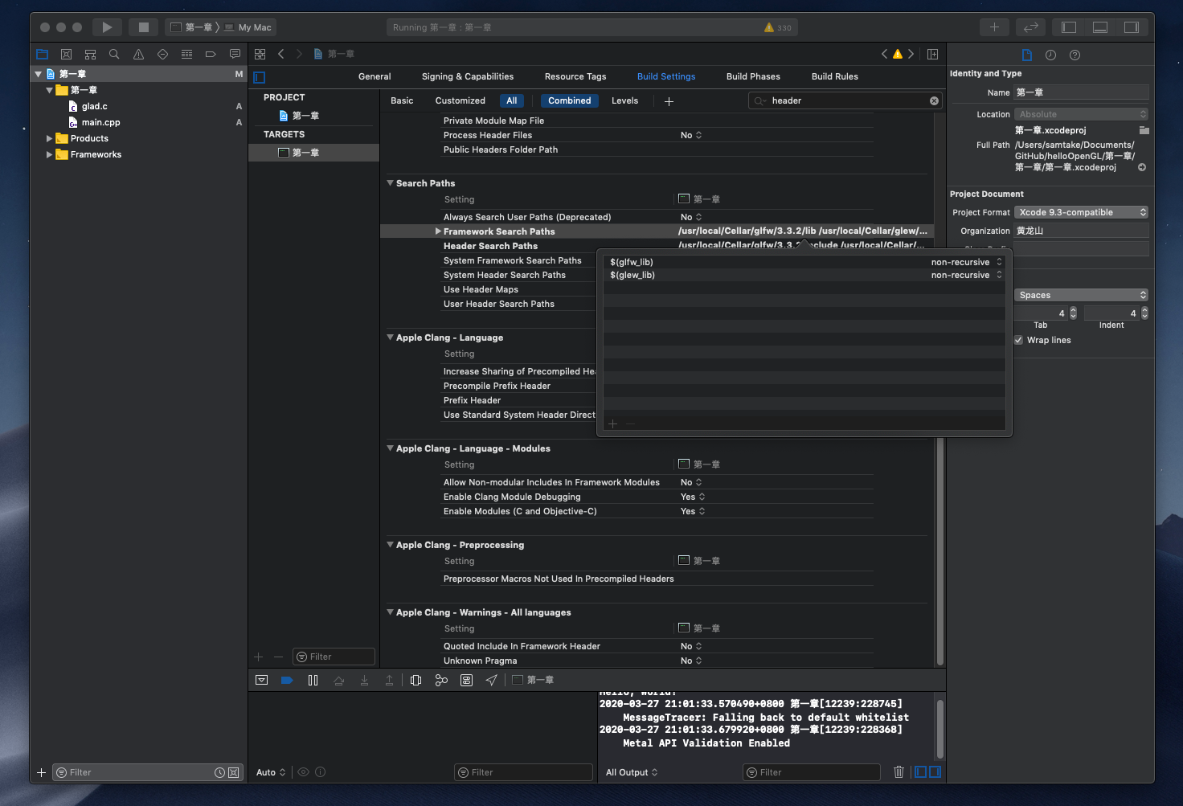Click the debug view hierarchy icon

click(415, 680)
